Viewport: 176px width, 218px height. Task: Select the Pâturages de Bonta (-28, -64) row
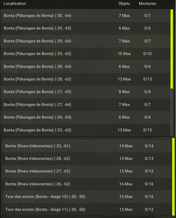click(x=85, y=67)
